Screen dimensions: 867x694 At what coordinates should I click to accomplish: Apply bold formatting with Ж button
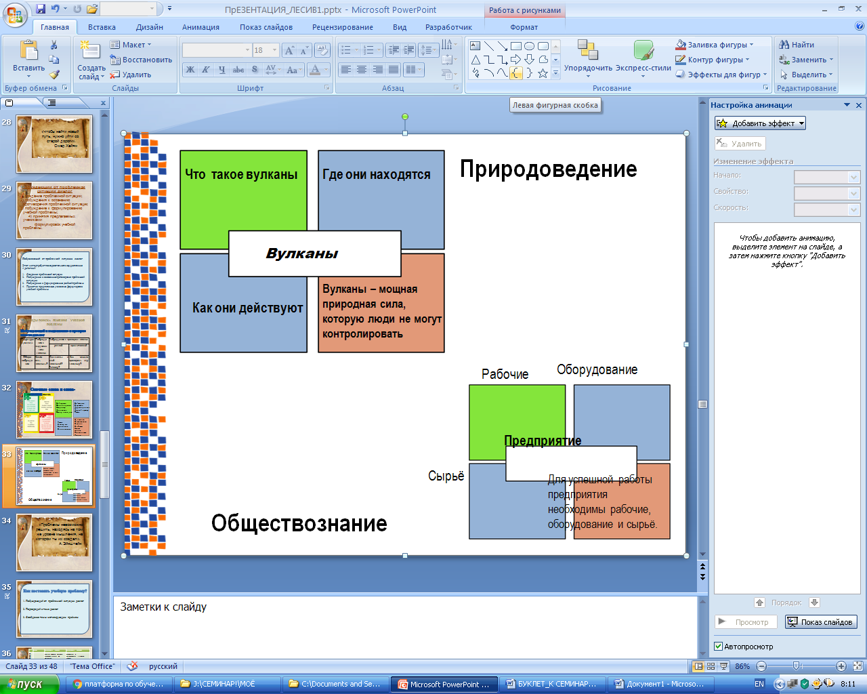pos(190,70)
